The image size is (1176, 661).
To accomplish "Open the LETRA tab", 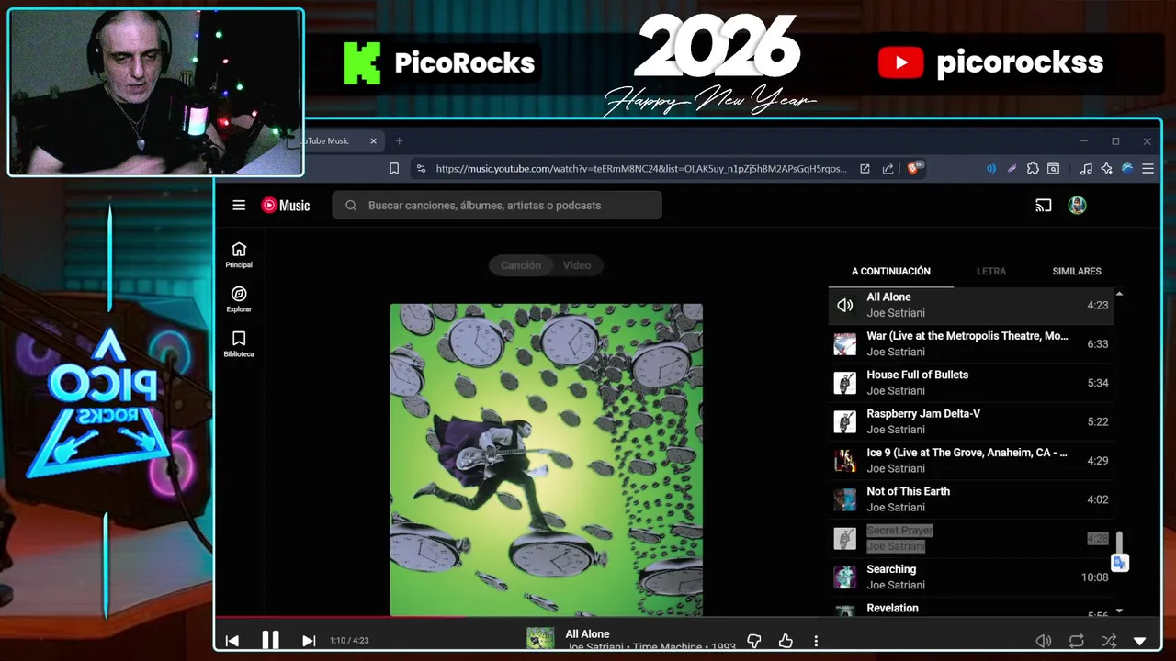I will click(991, 272).
